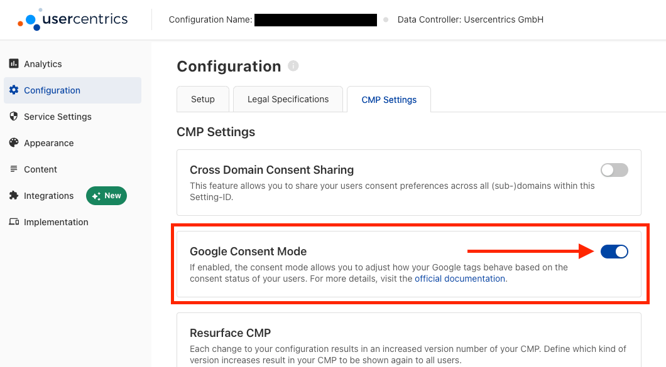
Task: Select the CMP Settings tab
Action: (x=389, y=100)
